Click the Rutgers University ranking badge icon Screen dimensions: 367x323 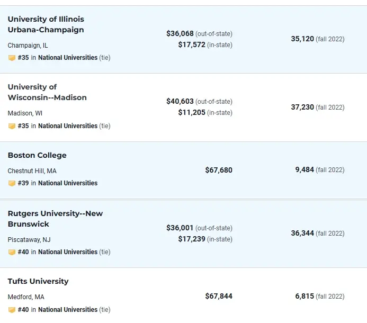point(12,252)
